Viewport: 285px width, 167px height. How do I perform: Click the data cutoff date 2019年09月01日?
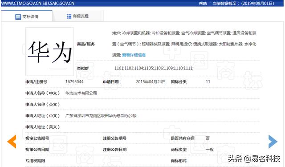[257, 3]
